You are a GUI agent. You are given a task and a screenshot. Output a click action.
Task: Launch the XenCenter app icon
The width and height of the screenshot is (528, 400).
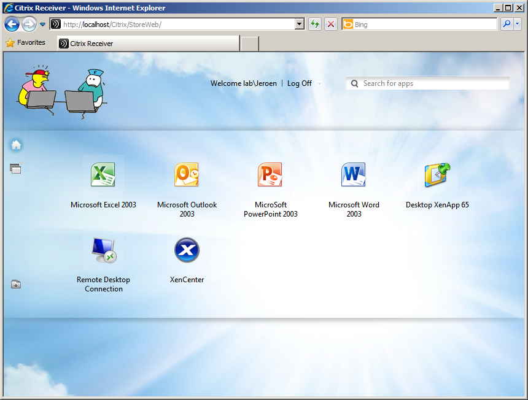pos(187,250)
